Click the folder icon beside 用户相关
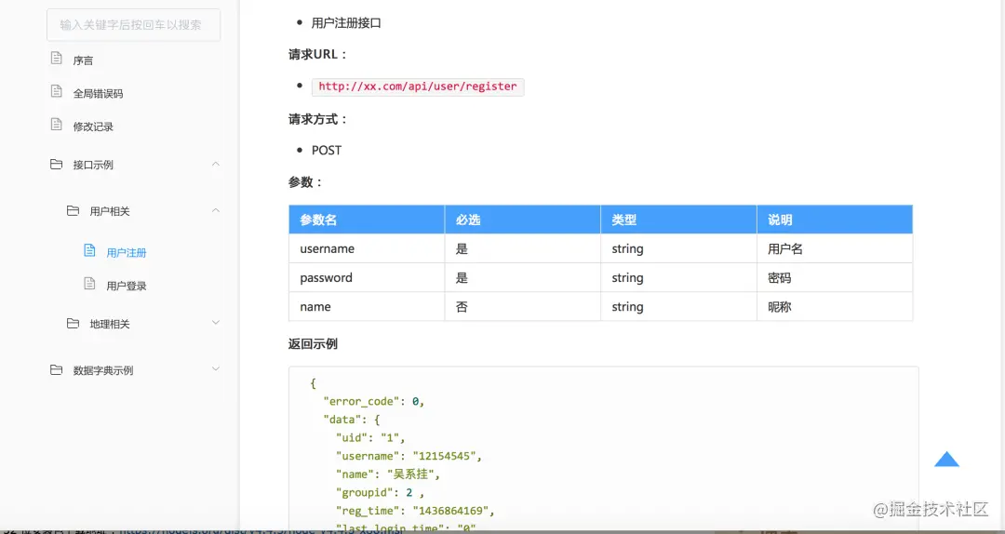The image size is (1005, 534). [74, 210]
